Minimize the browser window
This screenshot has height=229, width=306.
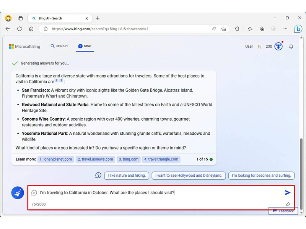(275, 18)
